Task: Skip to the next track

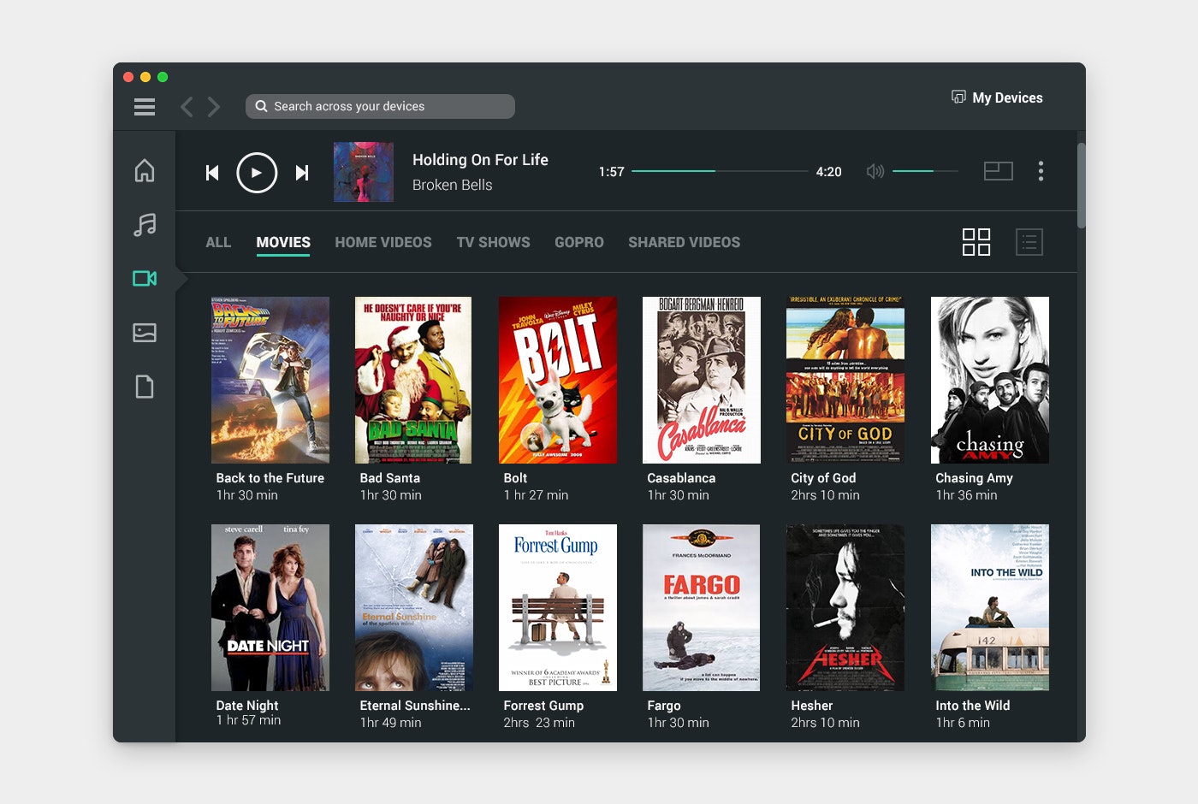Action: coord(302,173)
